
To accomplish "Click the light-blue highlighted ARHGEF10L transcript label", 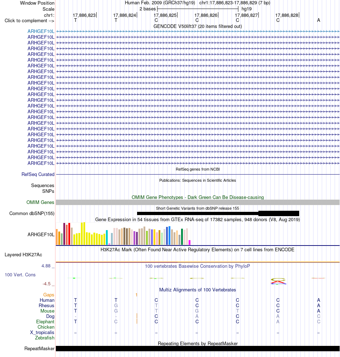I will click(x=41, y=32).
